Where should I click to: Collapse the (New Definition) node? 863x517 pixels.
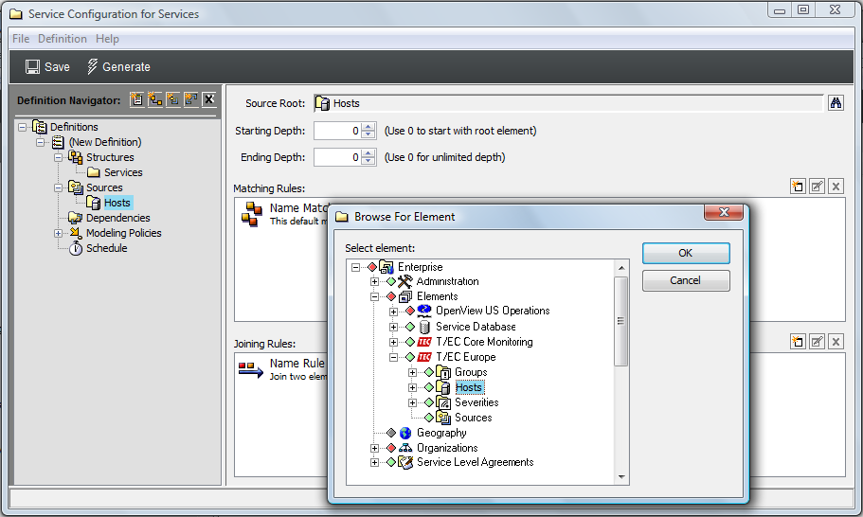[40, 142]
